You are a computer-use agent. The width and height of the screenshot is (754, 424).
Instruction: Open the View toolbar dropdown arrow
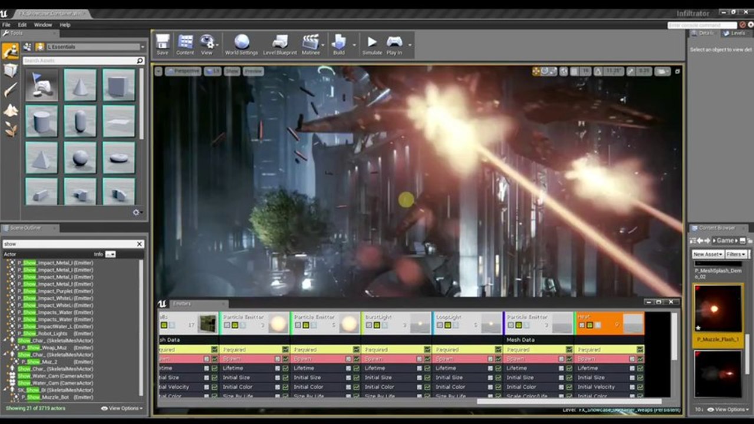pos(218,44)
